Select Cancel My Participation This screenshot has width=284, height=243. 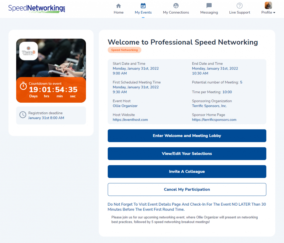187,189
